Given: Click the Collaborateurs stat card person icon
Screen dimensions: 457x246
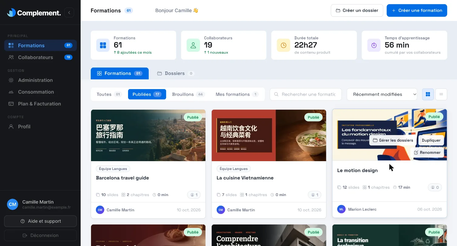Looking at the screenshot, I should [x=193, y=45].
